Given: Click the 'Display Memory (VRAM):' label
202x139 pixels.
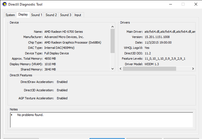Looking at the screenshot, I should 26,64.
